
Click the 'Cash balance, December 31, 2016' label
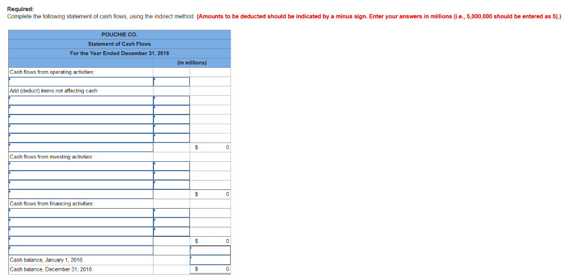tap(51, 269)
